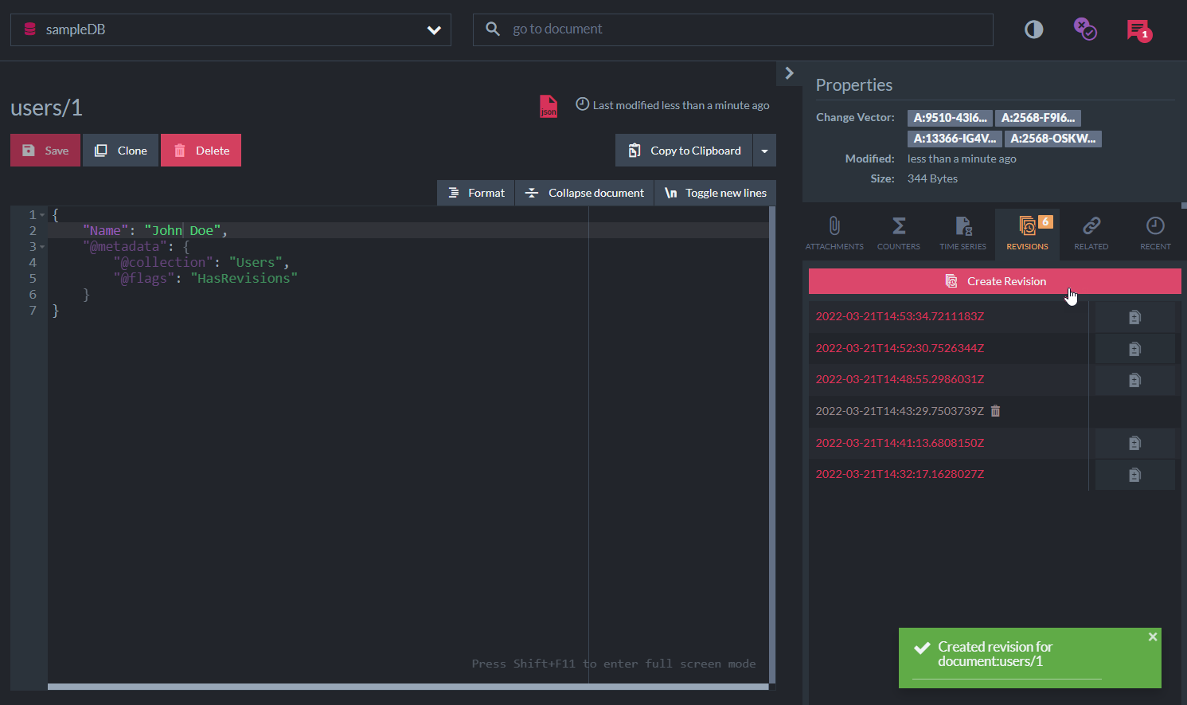The height and width of the screenshot is (705, 1187).
Task: Open revision 2022-03-21T14:41:13.6808150Z
Action: pyautogui.click(x=900, y=443)
